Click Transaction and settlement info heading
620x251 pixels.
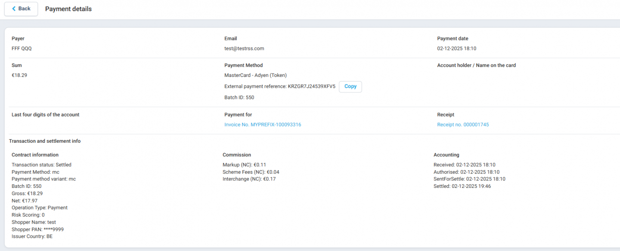45,141
